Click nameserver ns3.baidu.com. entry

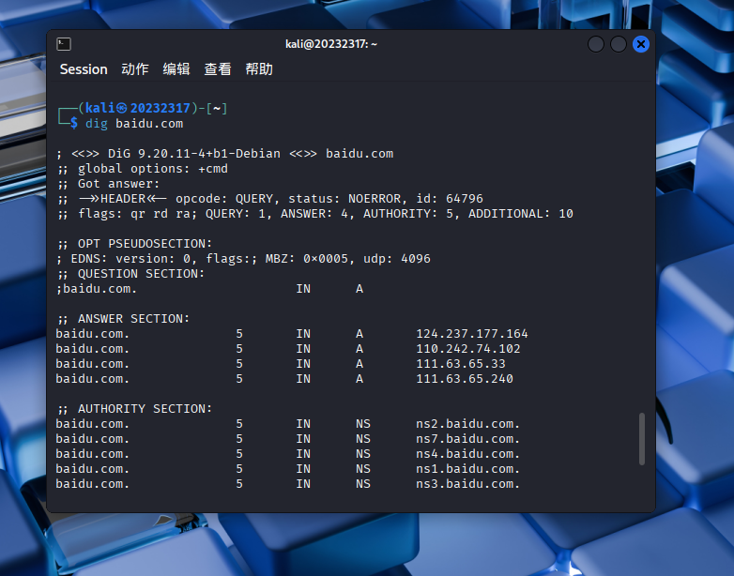[468, 484]
